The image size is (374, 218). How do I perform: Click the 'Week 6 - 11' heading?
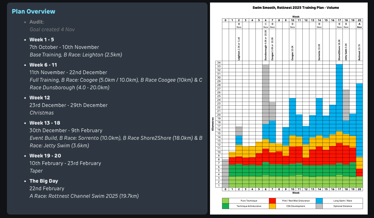pyautogui.click(x=43, y=65)
